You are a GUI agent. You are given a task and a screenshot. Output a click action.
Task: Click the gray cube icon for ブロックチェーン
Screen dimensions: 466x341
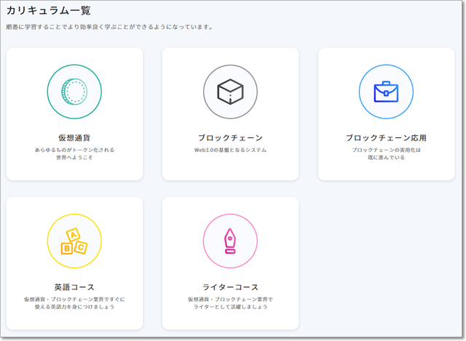(230, 92)
